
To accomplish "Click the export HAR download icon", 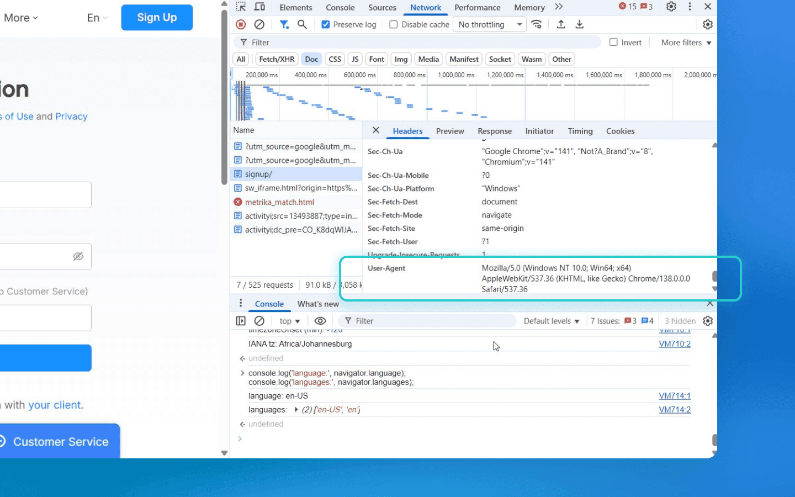I will tap(579, 24).
